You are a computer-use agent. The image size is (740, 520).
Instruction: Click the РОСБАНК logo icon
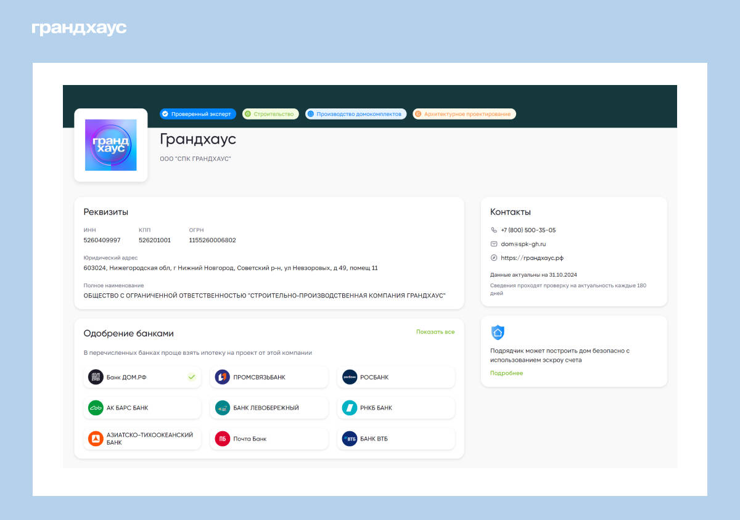[350, 377]
